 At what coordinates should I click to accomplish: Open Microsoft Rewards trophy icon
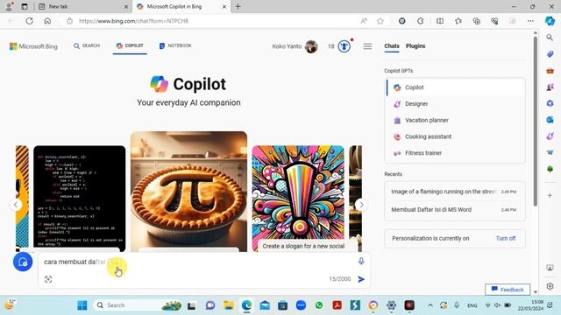pyautogui.click(x=344, y=46)
